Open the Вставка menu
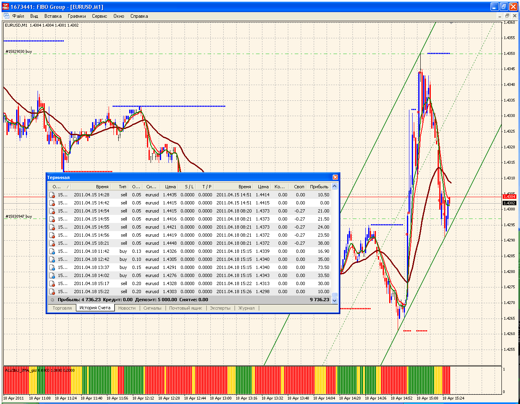The image size is (520, 404). click(53, 16)
